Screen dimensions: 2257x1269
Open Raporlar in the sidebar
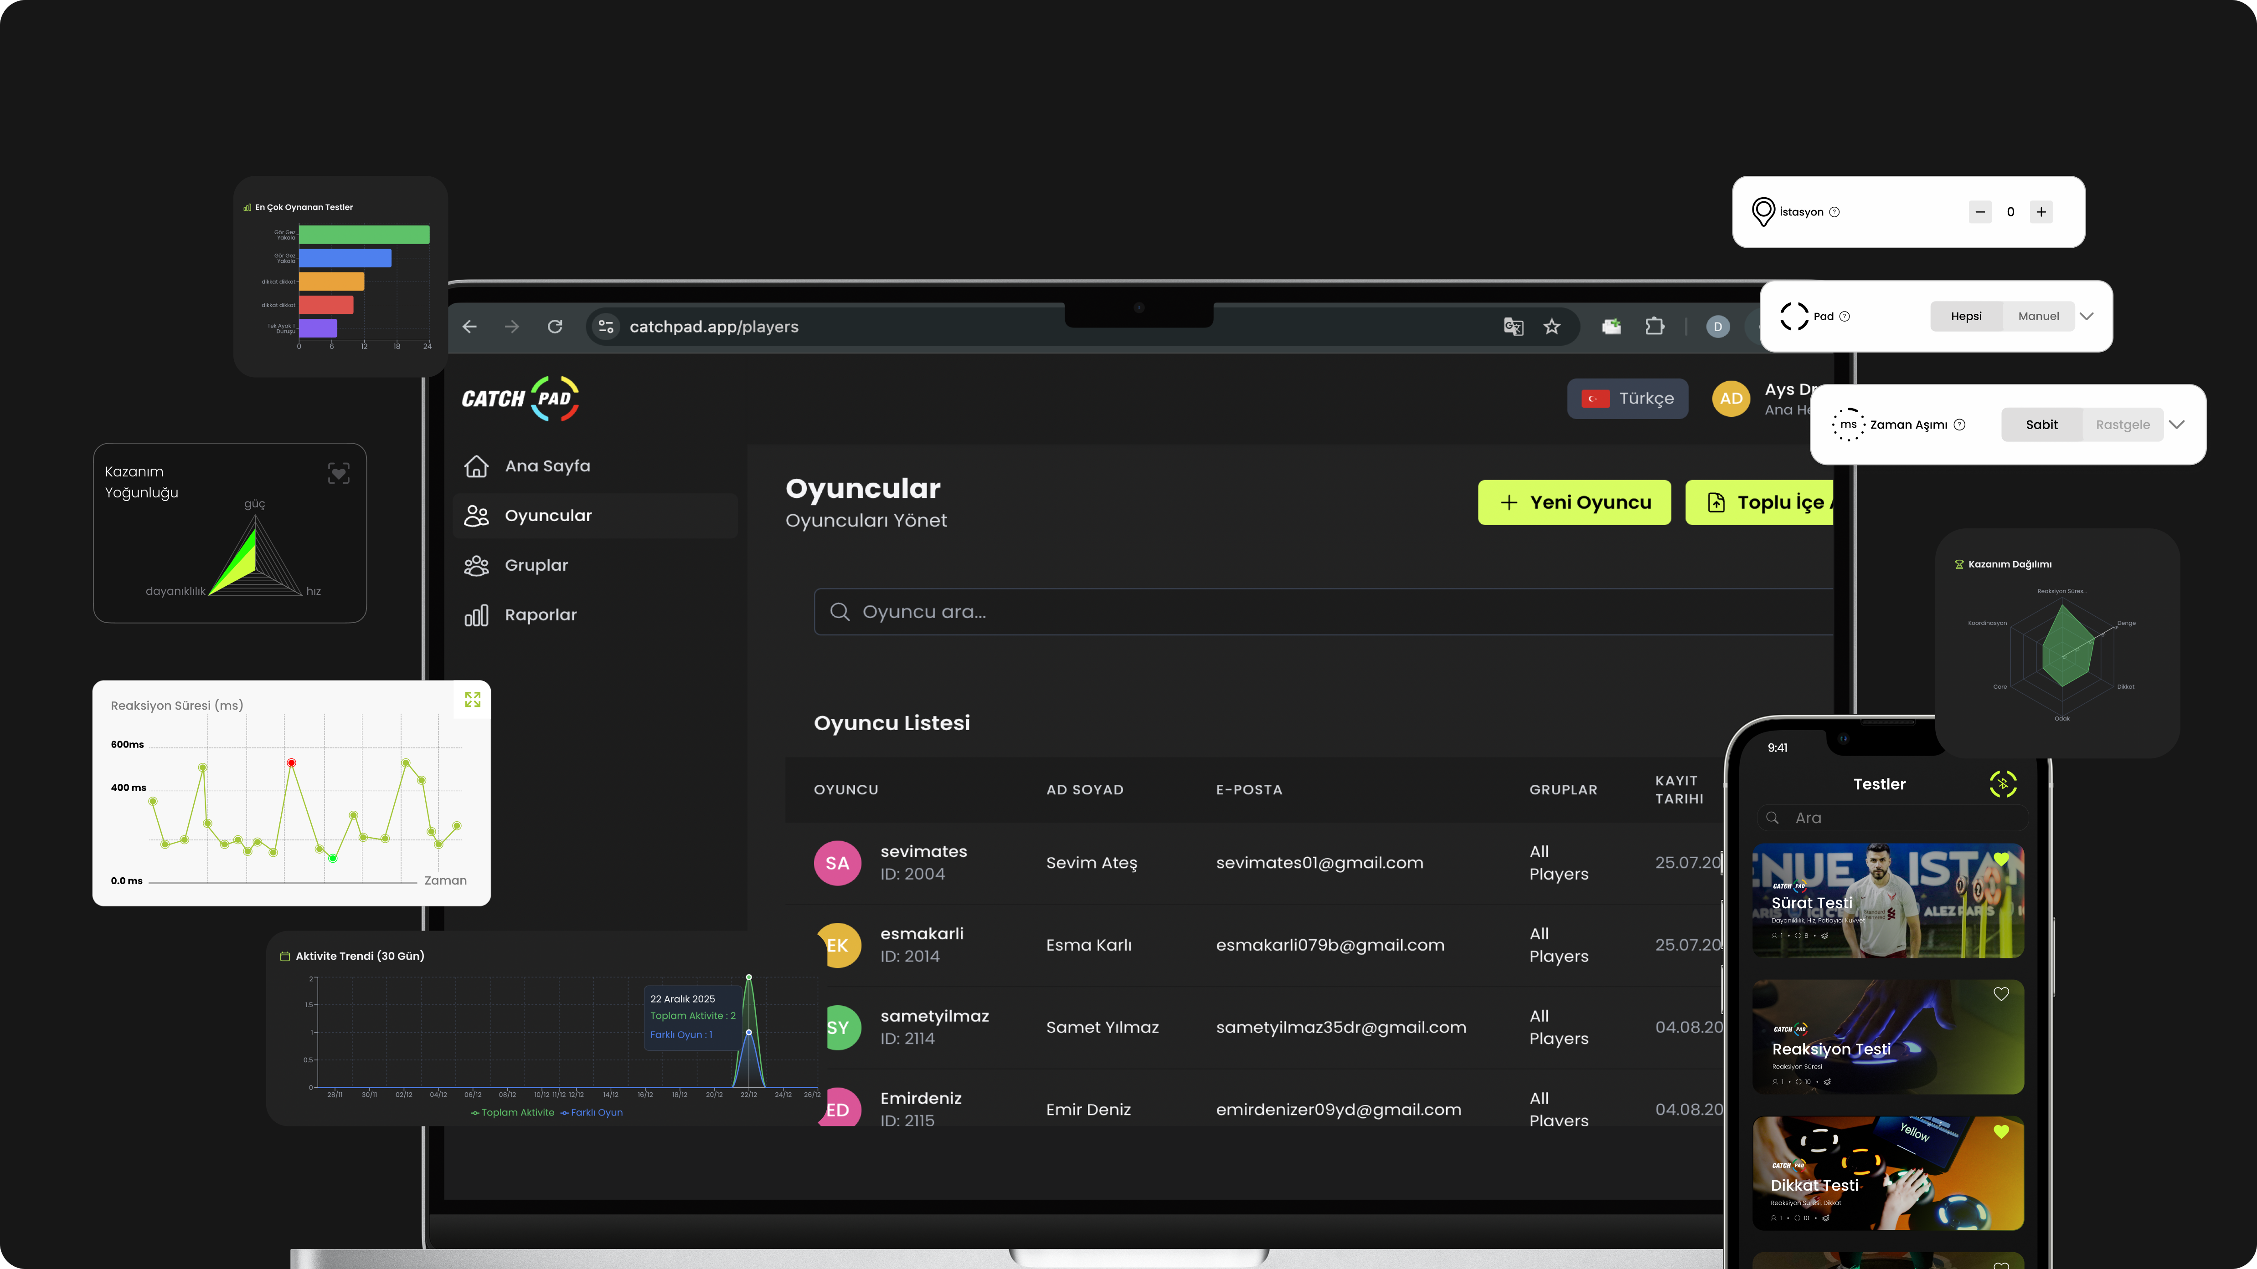click(595, 615)
